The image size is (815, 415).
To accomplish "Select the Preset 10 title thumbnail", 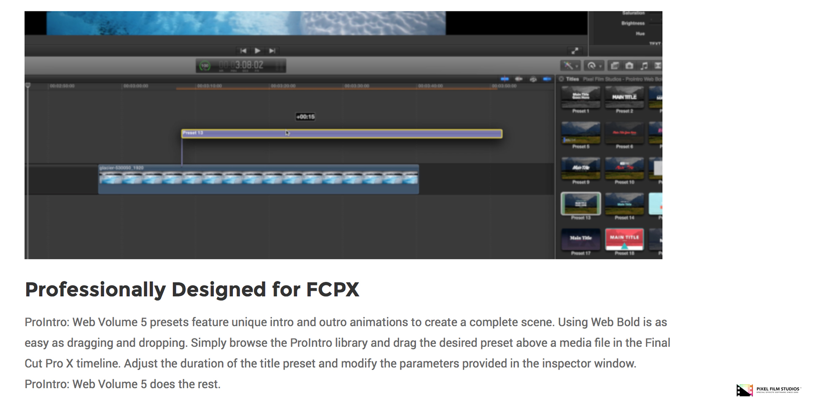I will pos(624,168).
